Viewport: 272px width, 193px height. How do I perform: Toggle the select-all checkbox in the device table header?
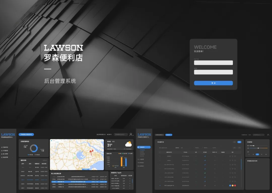160,152
